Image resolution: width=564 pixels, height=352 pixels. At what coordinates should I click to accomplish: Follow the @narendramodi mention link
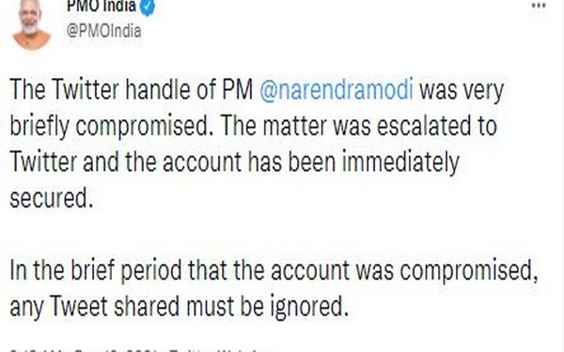pos(336,90)
